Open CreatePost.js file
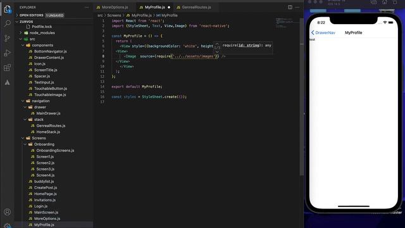Screen dimensions: 405x228 click(46, 188)
